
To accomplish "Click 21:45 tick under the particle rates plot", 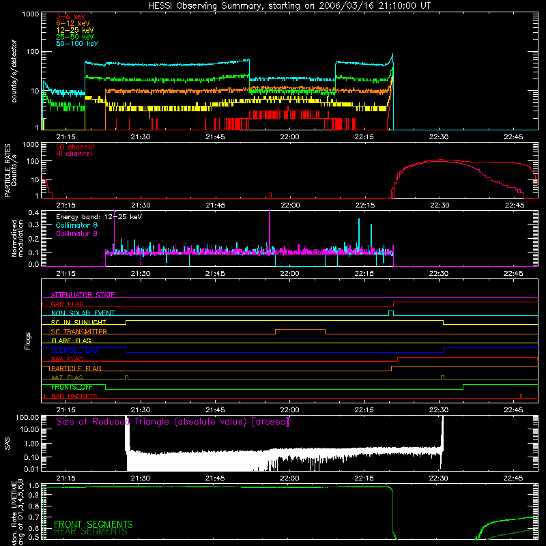I will point(215,205).
